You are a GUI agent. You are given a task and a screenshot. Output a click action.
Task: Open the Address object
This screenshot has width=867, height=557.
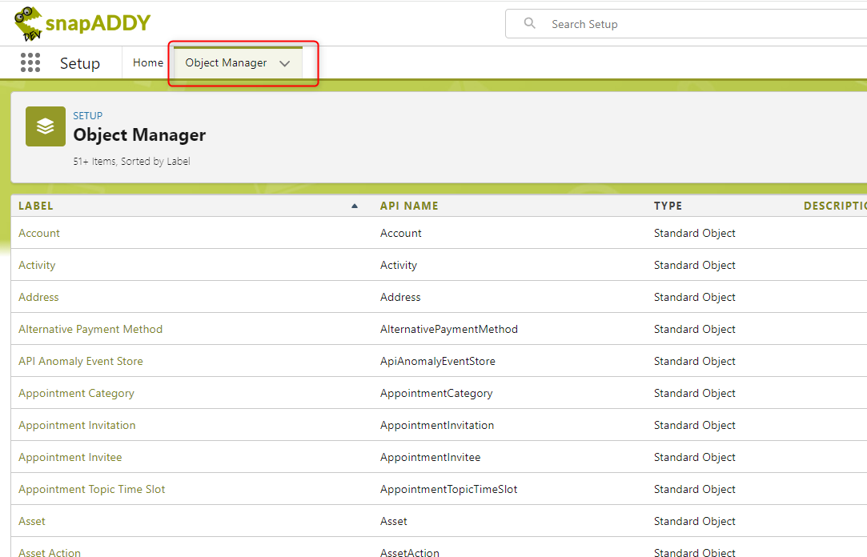pyautogui.click(x=38, y=297)
